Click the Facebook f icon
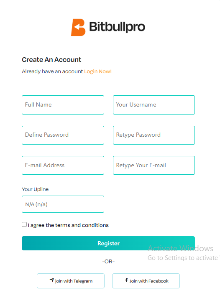Screen dimensions: 220x293 127,280
